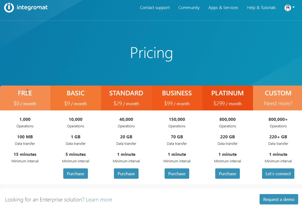Purchase the STANDARD plan

pyautogui.click(x=126, y=174)
